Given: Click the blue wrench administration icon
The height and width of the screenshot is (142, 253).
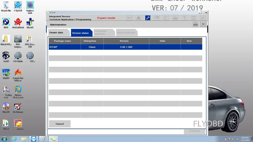Looking at the screenshot, I should pyautogui.click(x=148, y=18).
